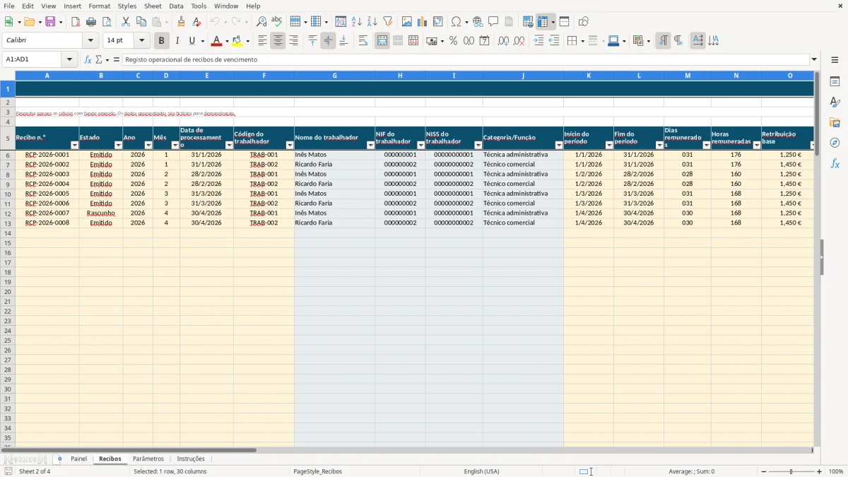Toggle Wrap Text
Viewport: 848px width, 477px height.
363,41
